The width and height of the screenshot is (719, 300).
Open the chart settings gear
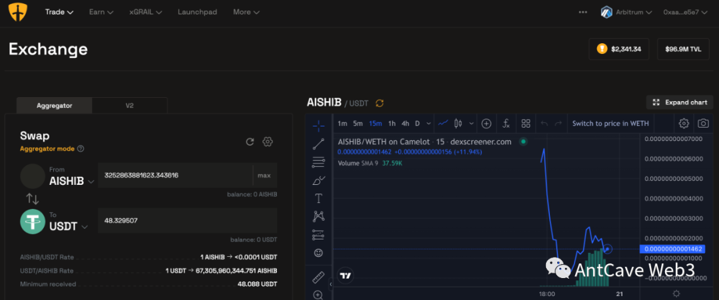tap(684, 123)
